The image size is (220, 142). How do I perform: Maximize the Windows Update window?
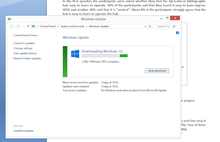click(x=167, y=18)
